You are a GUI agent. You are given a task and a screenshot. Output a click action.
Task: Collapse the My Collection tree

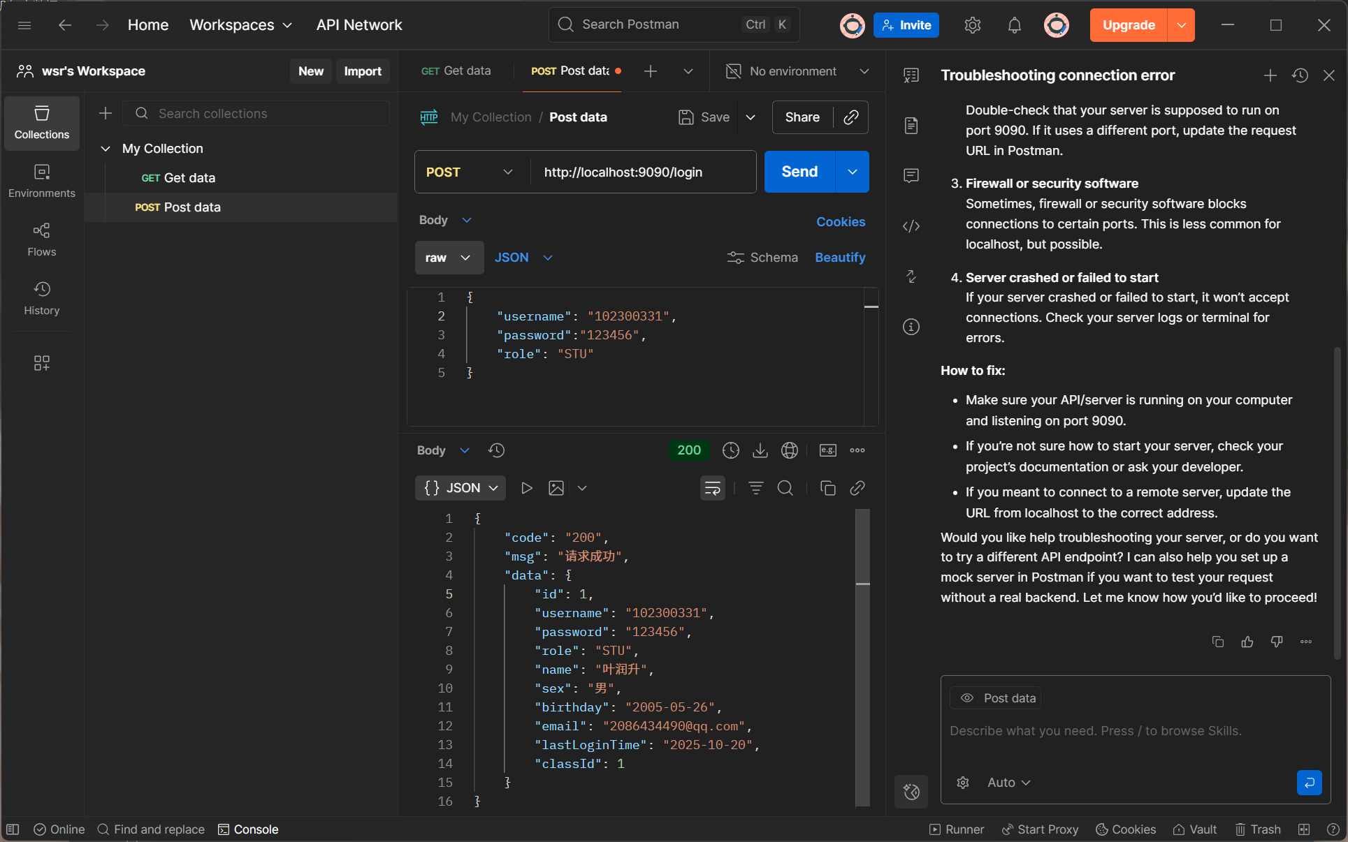pos(106,149)
